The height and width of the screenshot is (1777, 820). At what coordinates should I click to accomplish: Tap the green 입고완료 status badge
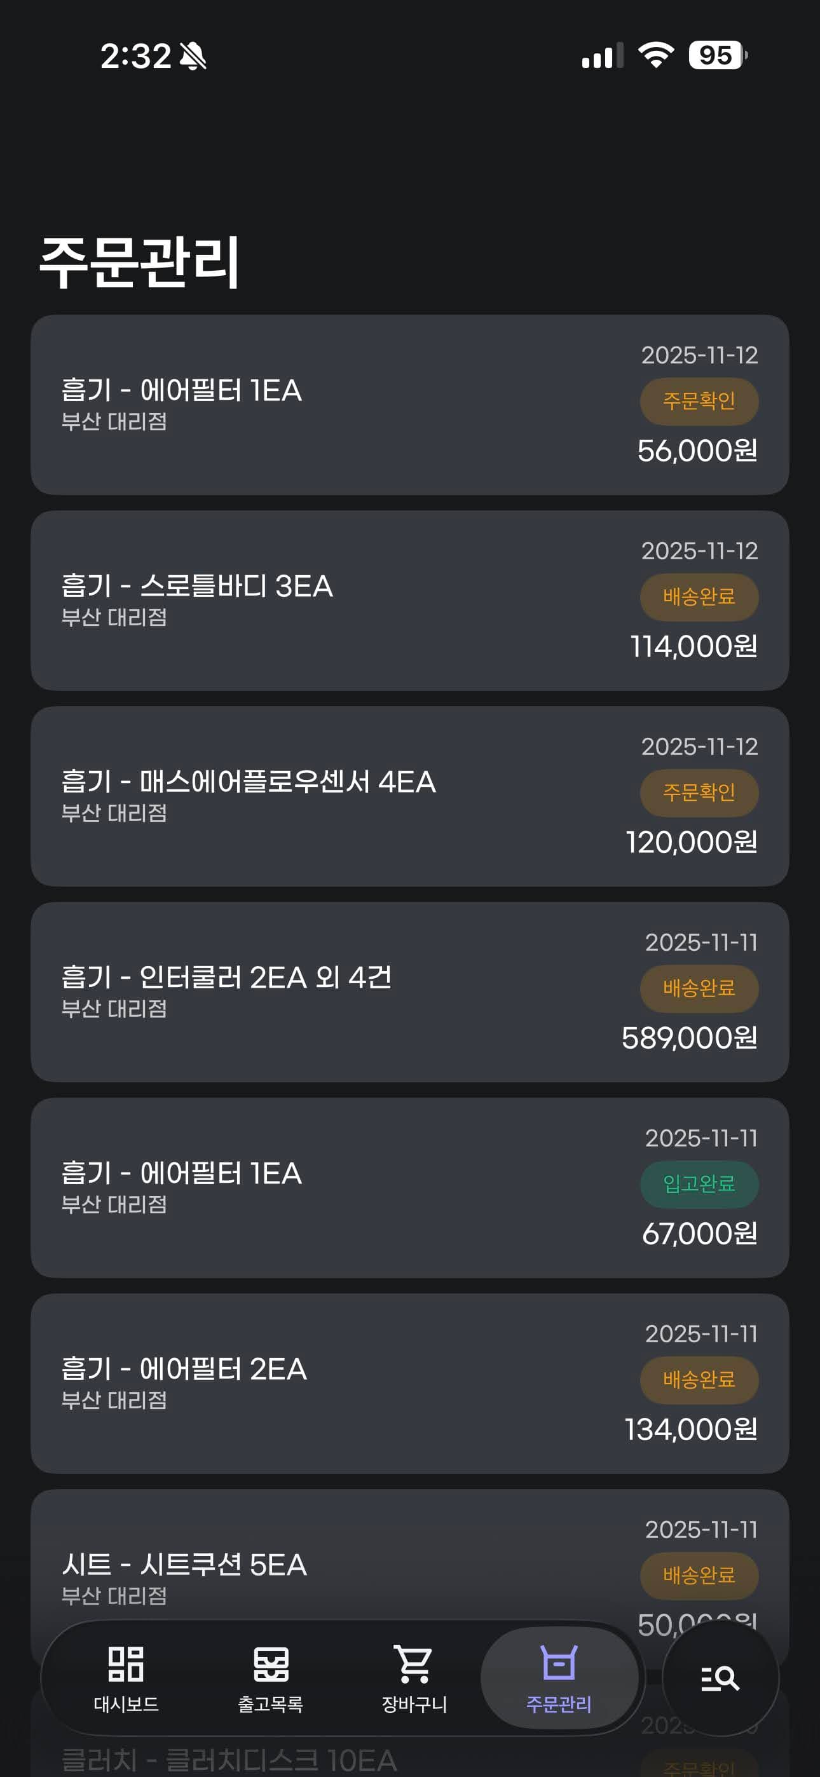click(699, 1184)
